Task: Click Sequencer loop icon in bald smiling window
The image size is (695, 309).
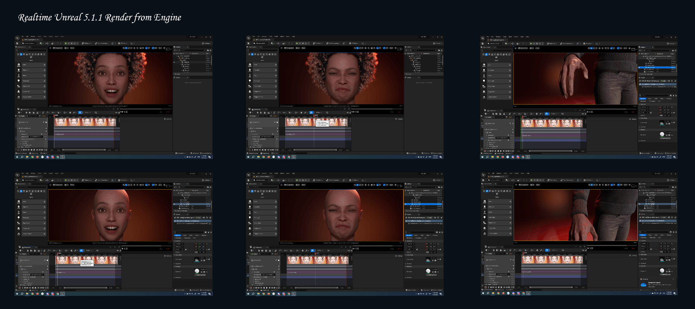Action: pos(47,288)
